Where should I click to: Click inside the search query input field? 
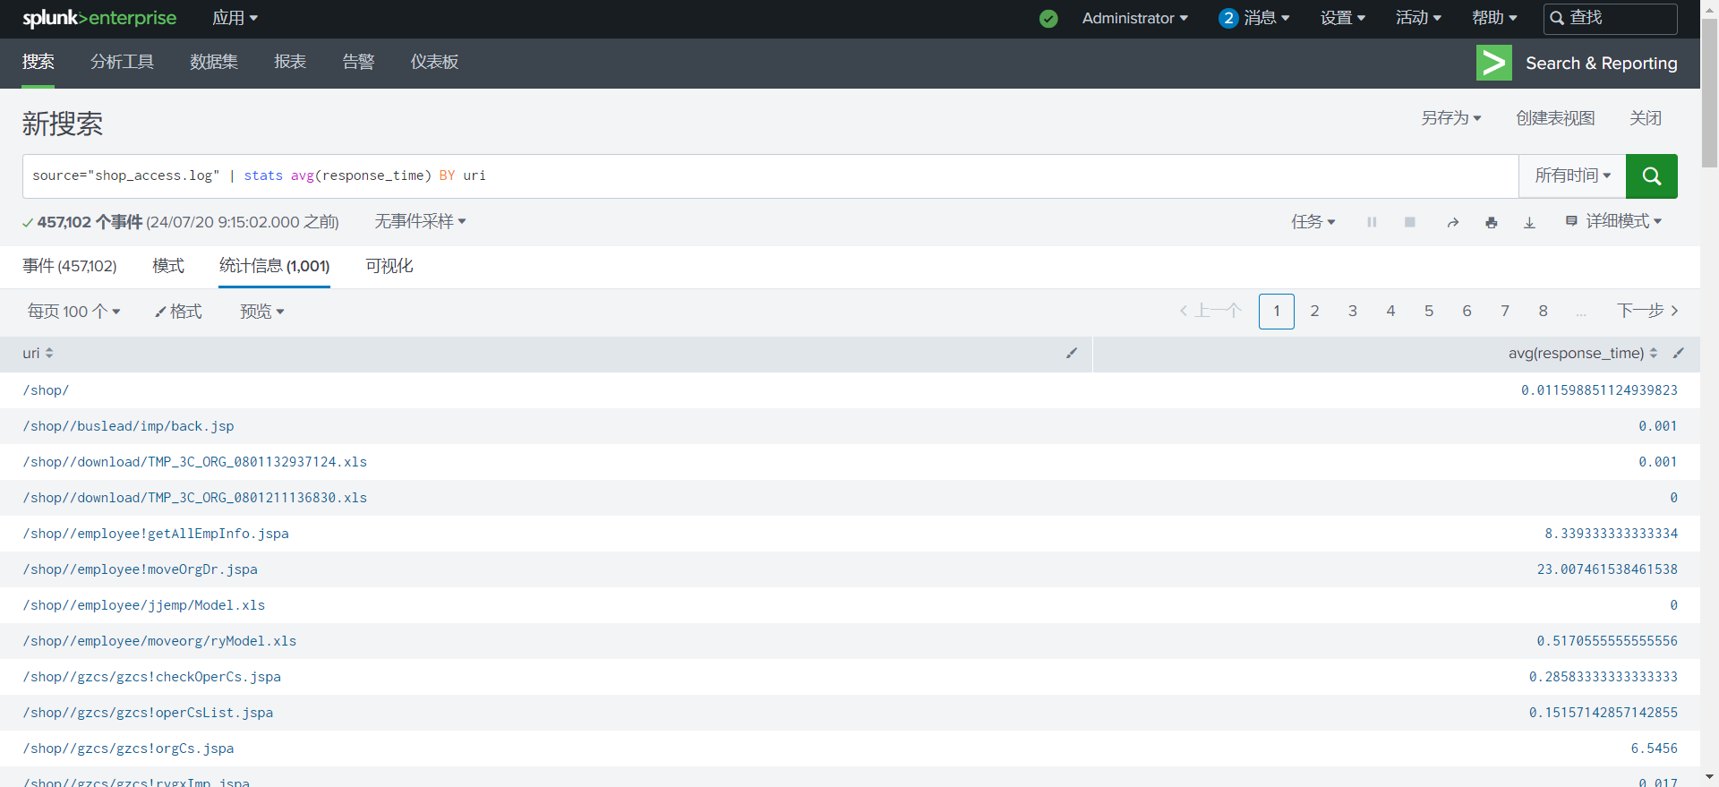[x=770, y=176]
